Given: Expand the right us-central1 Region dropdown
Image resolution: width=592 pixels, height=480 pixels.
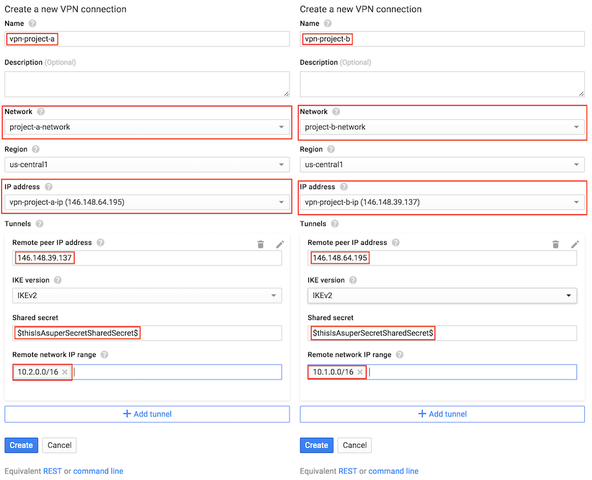Looking at the screenshot, I should tap(442, 165).
